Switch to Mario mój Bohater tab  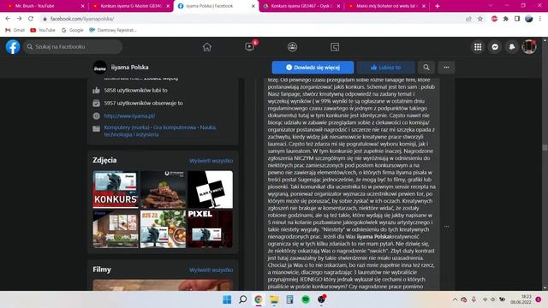coord(386,6)
